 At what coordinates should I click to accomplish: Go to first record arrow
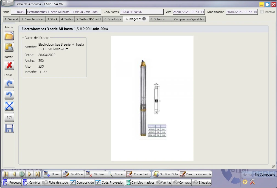click(x=6, y=174)
